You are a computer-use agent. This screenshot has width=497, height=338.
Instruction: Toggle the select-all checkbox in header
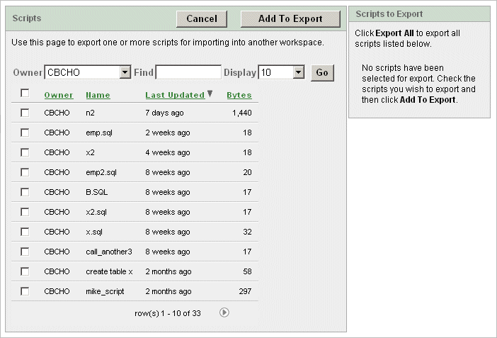25,93
